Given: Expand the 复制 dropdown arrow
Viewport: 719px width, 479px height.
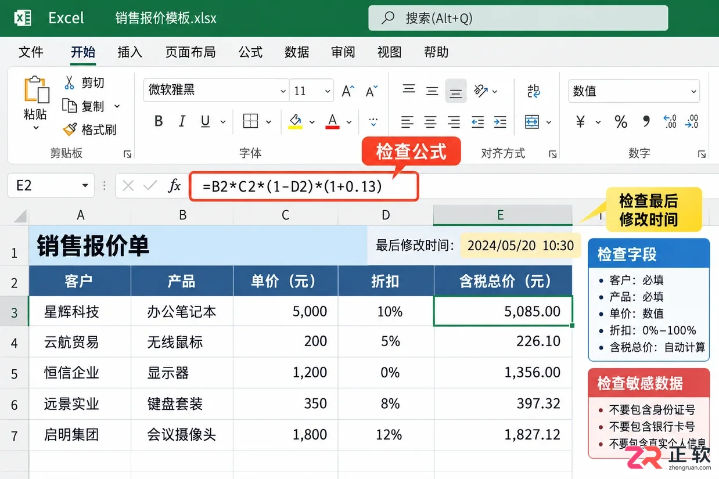Looking at the screenshot, I should tap(117, 106).
